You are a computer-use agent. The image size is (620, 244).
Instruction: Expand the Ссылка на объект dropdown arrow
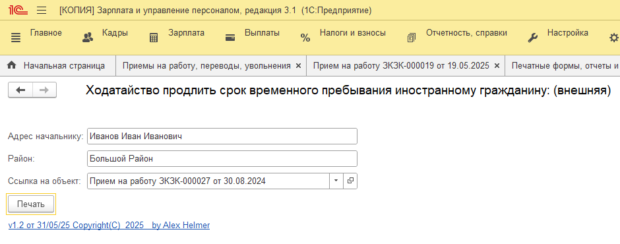tap(336, 181)
